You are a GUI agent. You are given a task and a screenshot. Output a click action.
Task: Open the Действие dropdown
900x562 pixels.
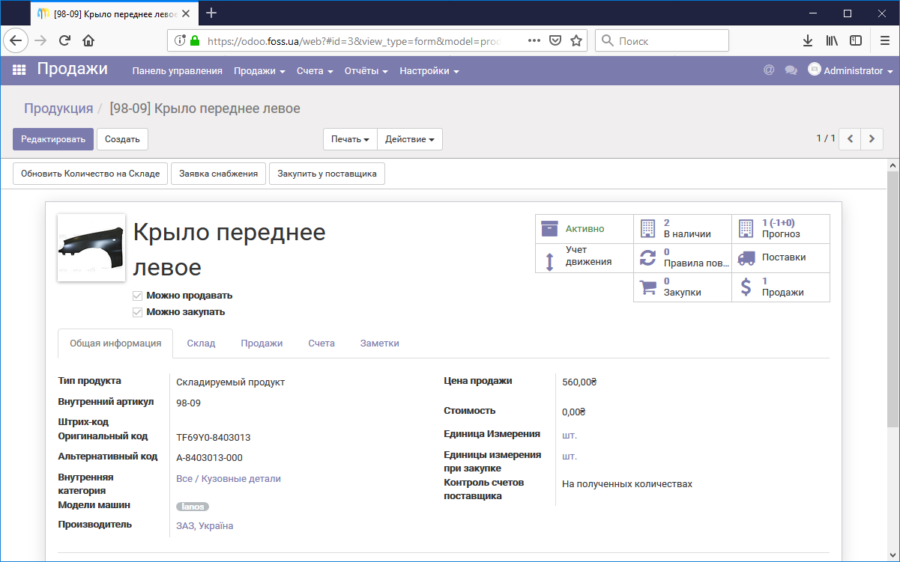click(x=410, y=139)
